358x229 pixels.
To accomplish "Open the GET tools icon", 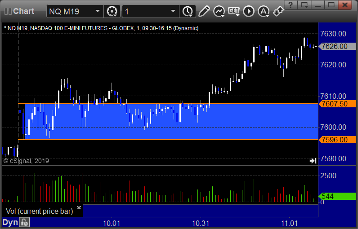I will coord(234,11).
